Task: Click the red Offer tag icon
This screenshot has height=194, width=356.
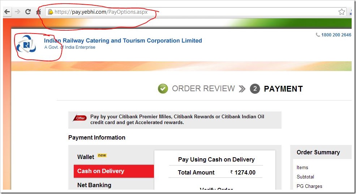Action: click(x=80, y=118)
